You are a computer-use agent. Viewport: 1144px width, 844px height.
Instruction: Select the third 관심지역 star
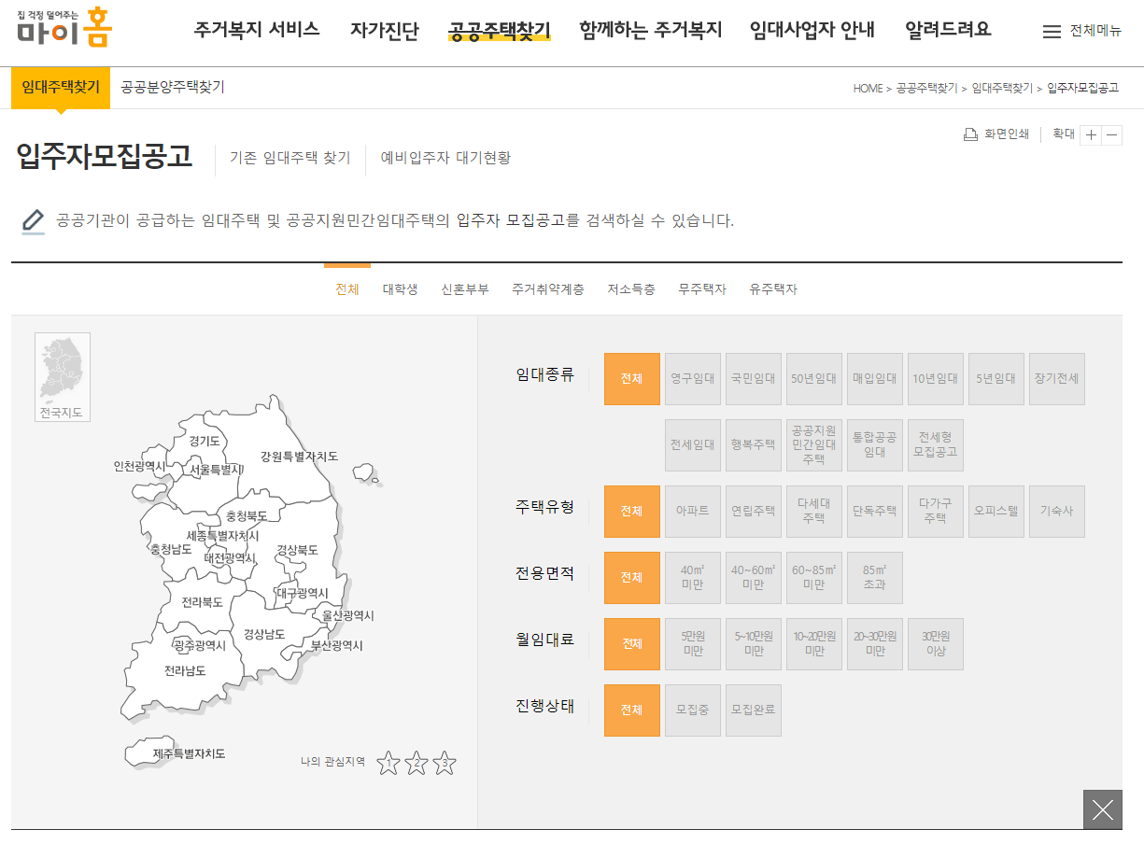[x=444, y=763]
